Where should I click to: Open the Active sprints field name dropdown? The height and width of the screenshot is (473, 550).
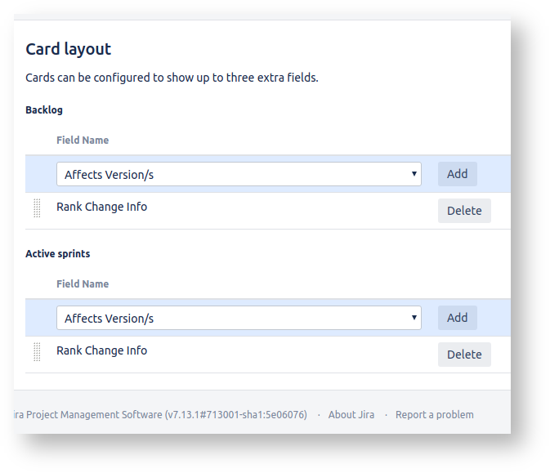pyautogui.click(x=238, y=318)
